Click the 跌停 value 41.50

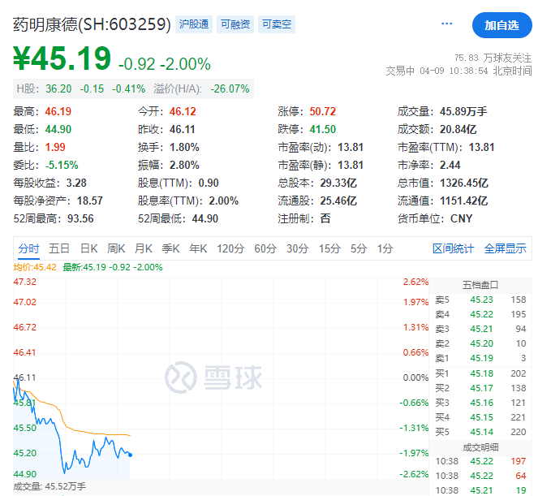click(x=323, y=129)
